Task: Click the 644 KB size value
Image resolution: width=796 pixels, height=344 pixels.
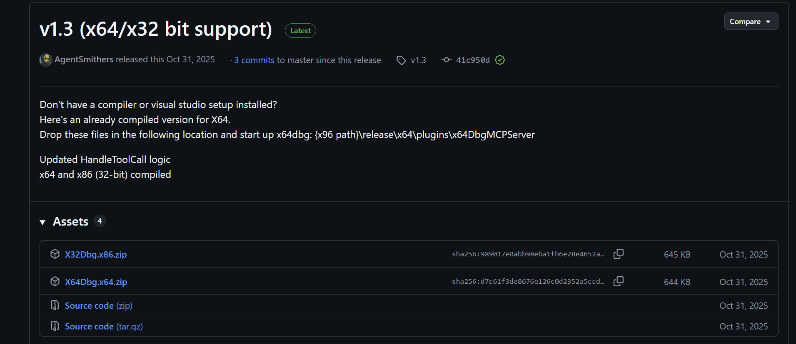Action: 677,282
